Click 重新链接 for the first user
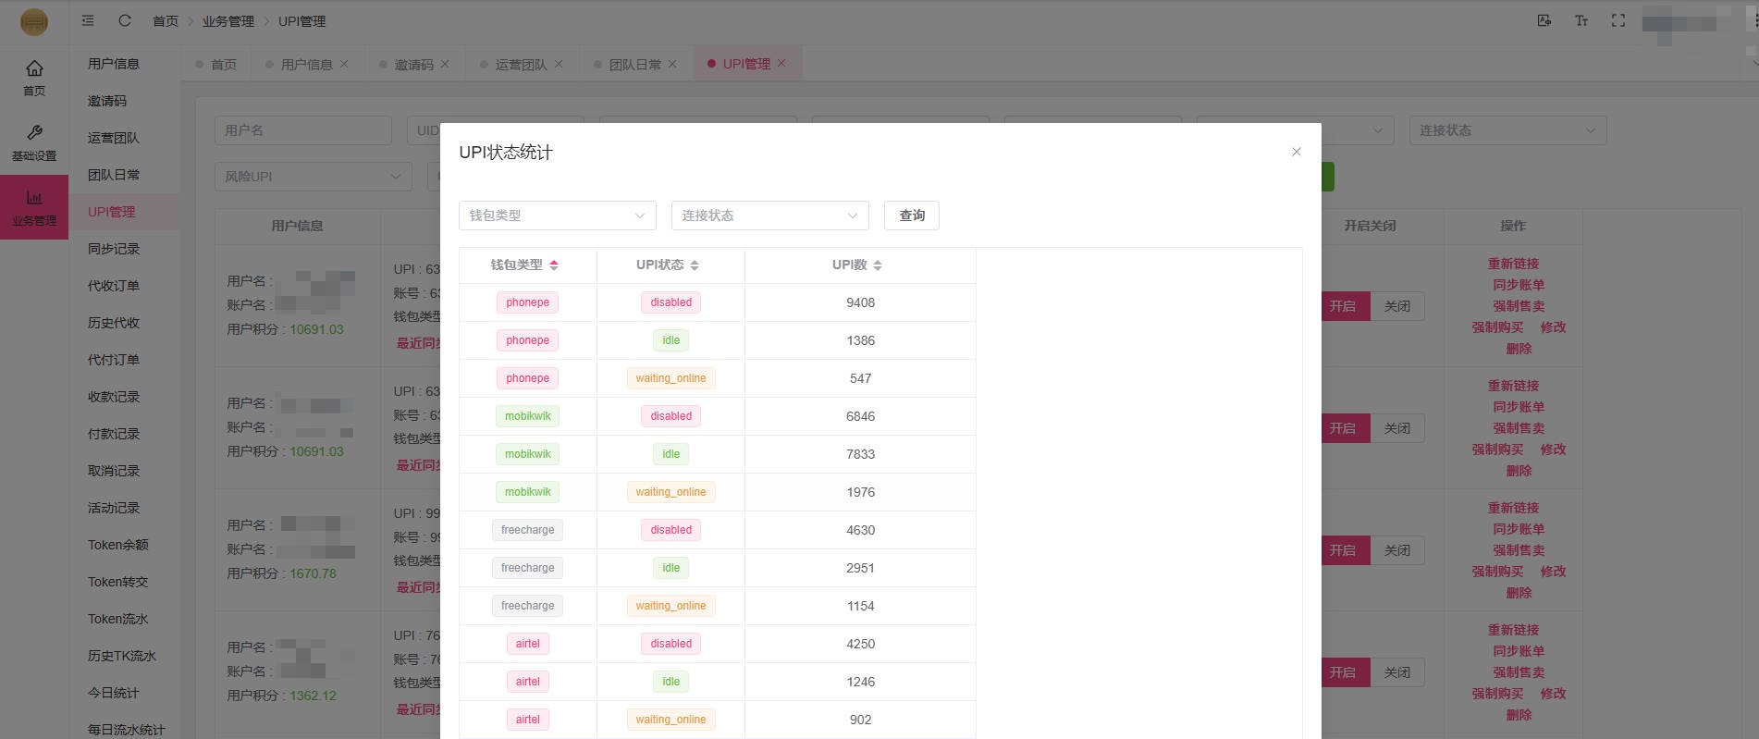1759x739 pixels. pyautogui.click(x=1513, y=264)
